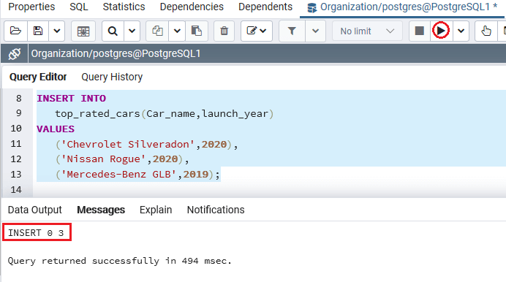The height and width of the screenshot is (282, 506).
Task: Click the Stop query button
Action: pyautogui.click(x=420, y=31)
